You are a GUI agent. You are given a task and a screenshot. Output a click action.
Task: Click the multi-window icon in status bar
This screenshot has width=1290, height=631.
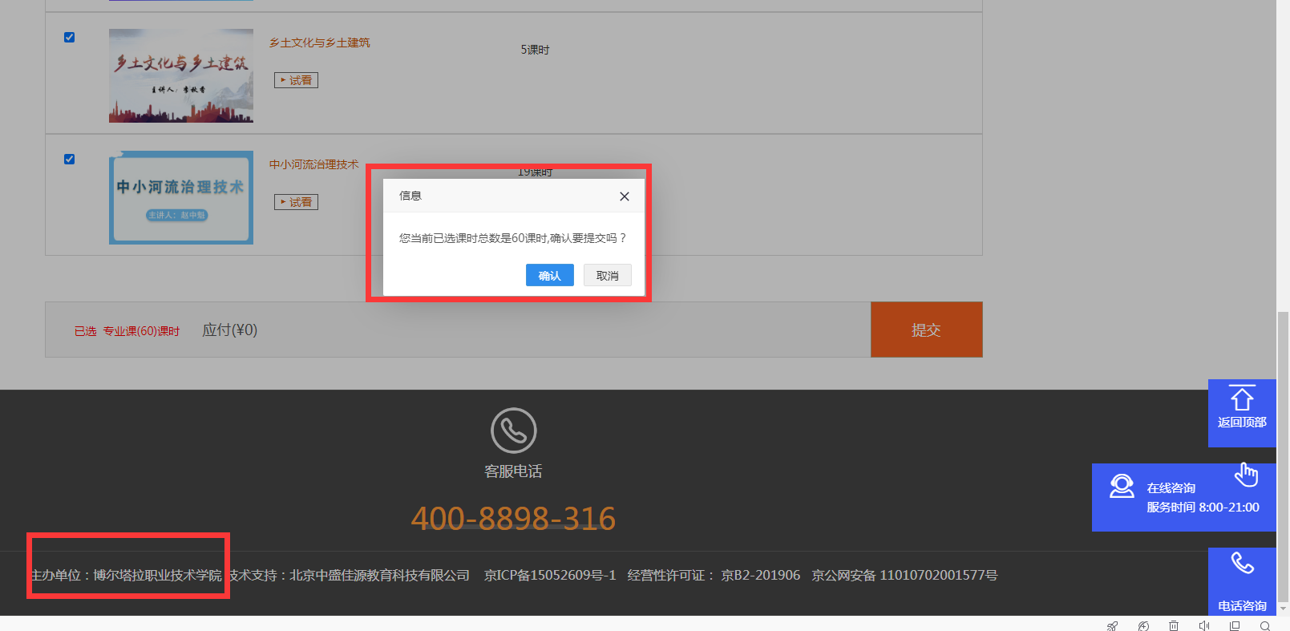click(1235, 625)
